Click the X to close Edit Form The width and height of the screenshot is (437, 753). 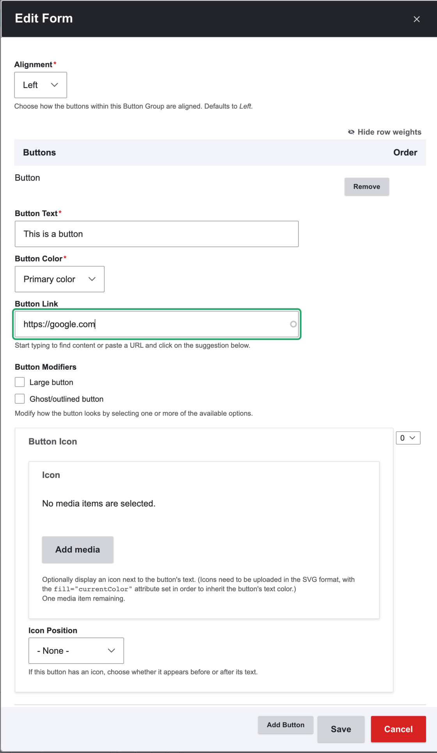[x=416, y=19]
